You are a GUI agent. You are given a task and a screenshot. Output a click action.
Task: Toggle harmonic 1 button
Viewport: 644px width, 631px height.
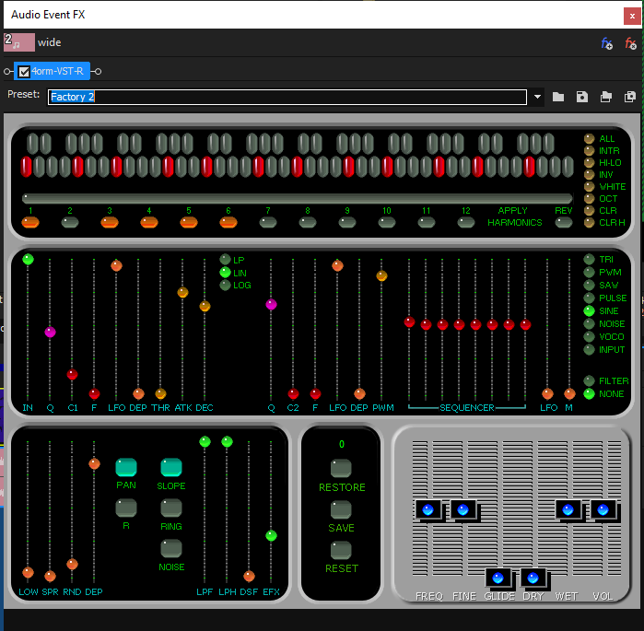30,223
